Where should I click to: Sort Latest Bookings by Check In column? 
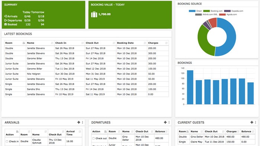pos(70,43)
